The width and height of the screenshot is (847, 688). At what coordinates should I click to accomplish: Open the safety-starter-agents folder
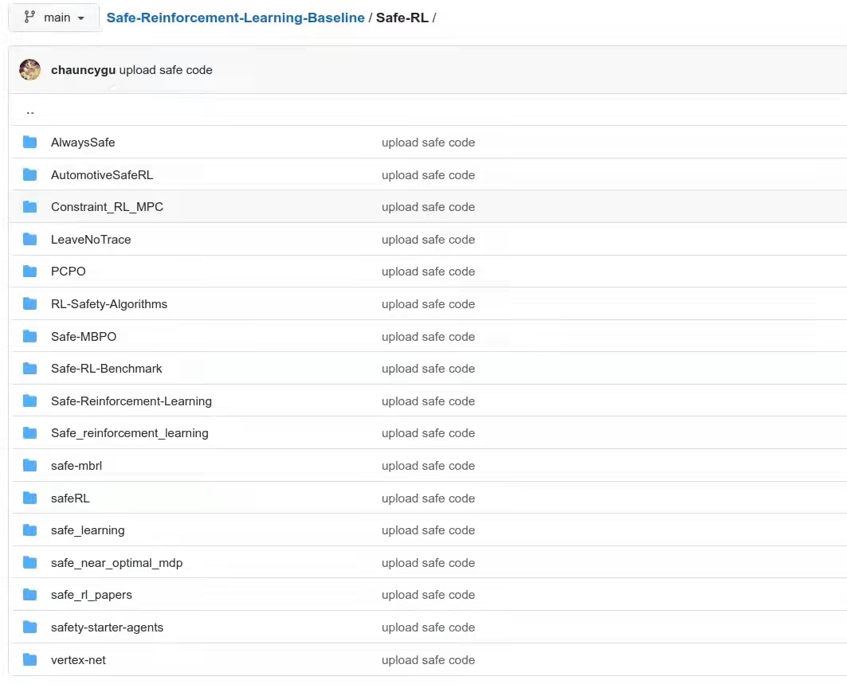point(107,627)
